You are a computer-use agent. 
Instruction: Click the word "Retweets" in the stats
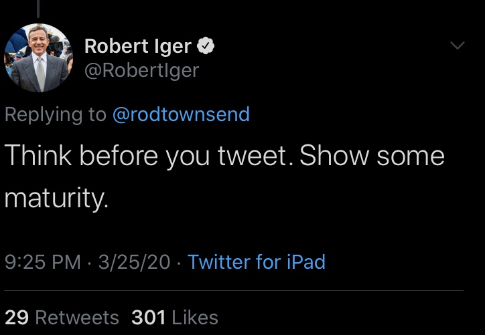click(x=77, y=317)
